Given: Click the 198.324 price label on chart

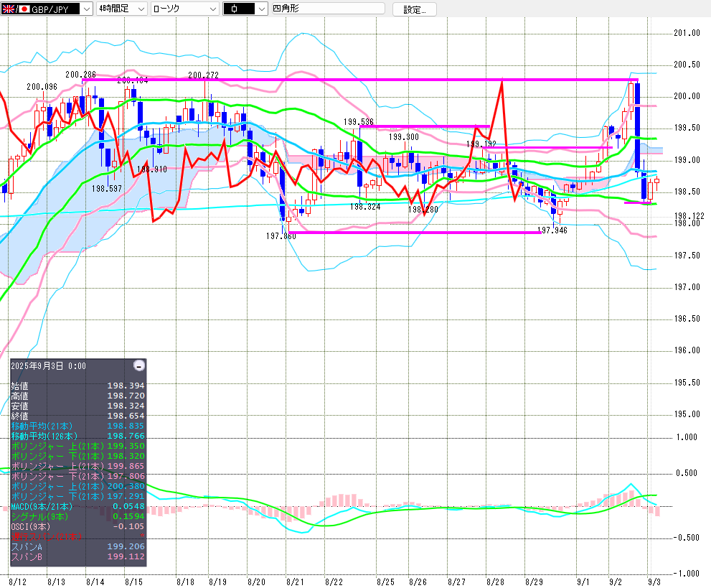Looking at the screenshot, I should pos(365,207).
